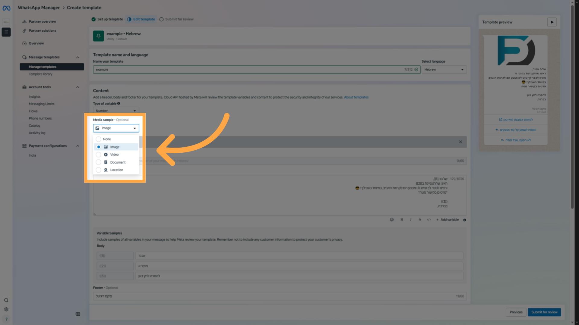
Task: Click the green bell template icon
Action: tap(98, 36)
